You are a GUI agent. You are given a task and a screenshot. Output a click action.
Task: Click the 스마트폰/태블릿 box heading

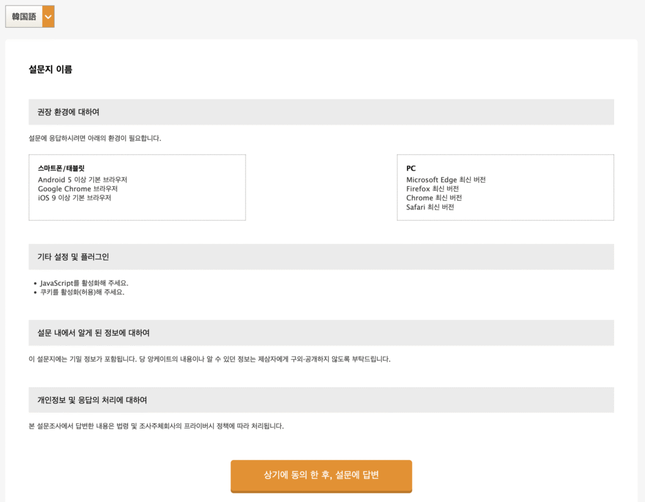tap(61, 169)
